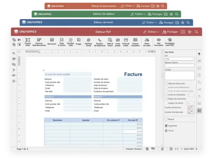Open Couleur d'arrière-plan dropdown arrow
213x158 pixels.
[194, 112]
